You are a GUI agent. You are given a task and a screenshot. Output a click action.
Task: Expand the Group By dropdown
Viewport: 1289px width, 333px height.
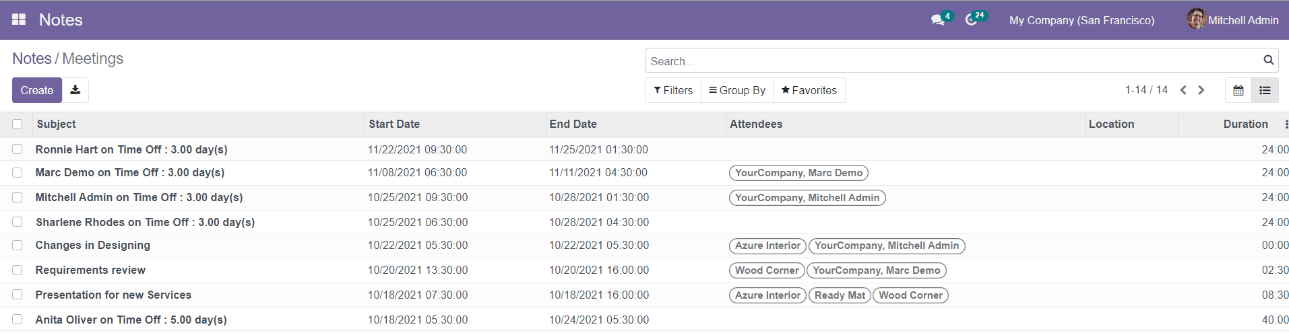point(737,90)
